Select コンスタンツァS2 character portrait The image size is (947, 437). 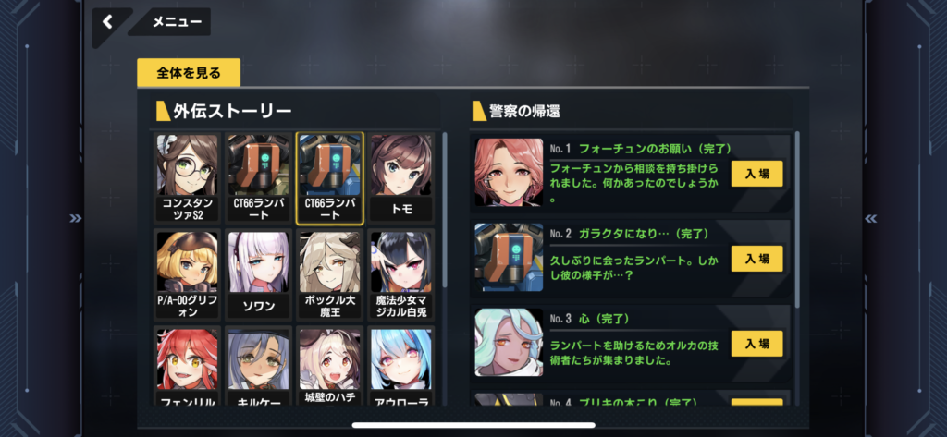pyautogui.click(x=187, y=178)
